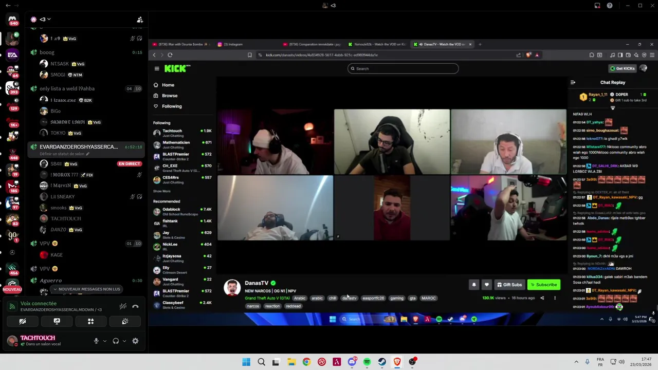Open Home in Kick sidebar
Image resolution: width=658 pixels, height=370 pixels.
click(x=168, y=85)
